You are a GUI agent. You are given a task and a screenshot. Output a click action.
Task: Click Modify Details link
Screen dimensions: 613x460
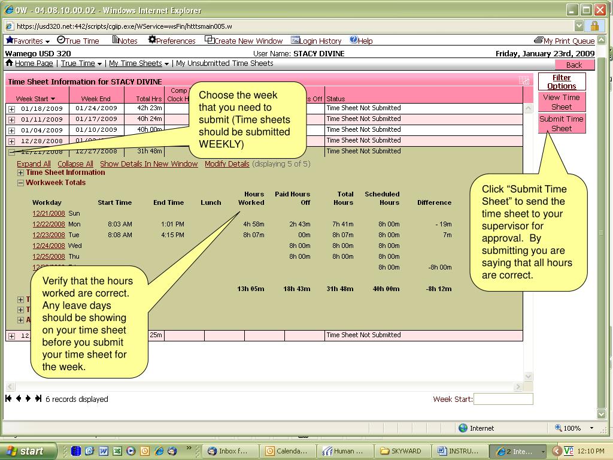[x=227, y=164]
